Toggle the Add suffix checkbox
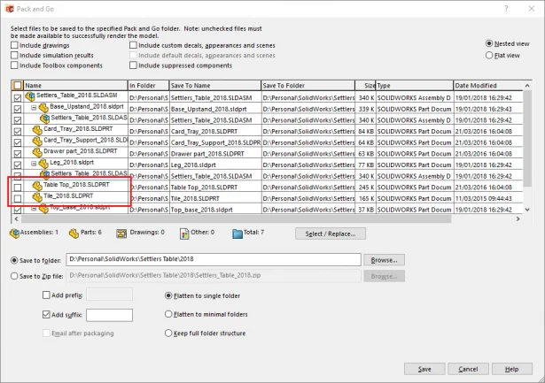The width and height of the screenshot is (545, 383). [x=47, y=314]
